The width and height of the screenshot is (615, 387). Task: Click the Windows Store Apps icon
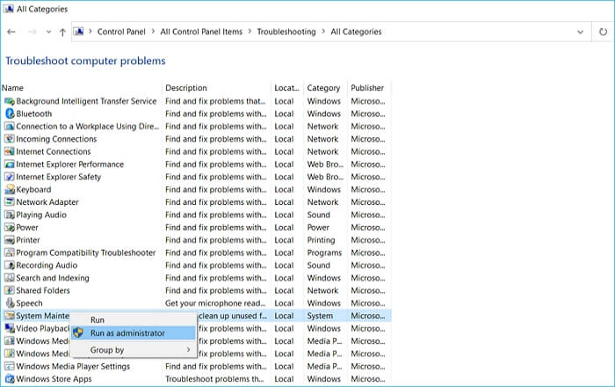tap(10, 379)
